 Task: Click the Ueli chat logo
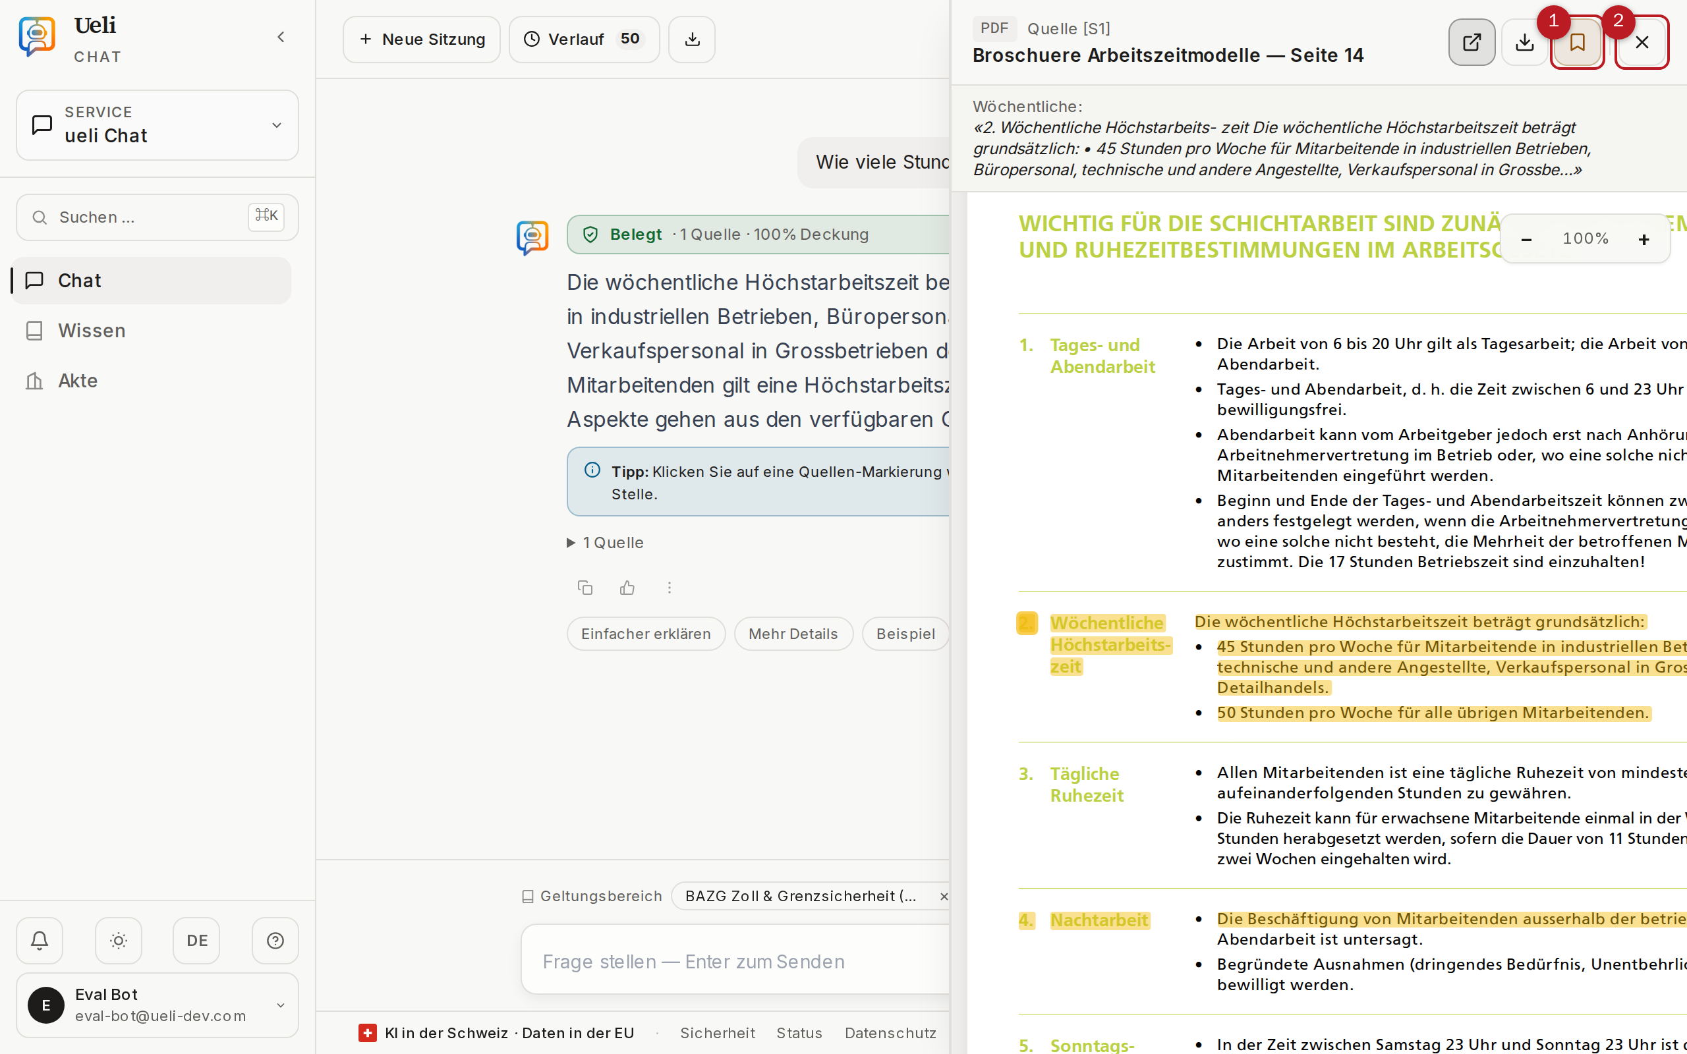[37, 37]
